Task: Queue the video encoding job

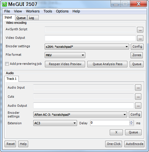Action: point(137,64)
